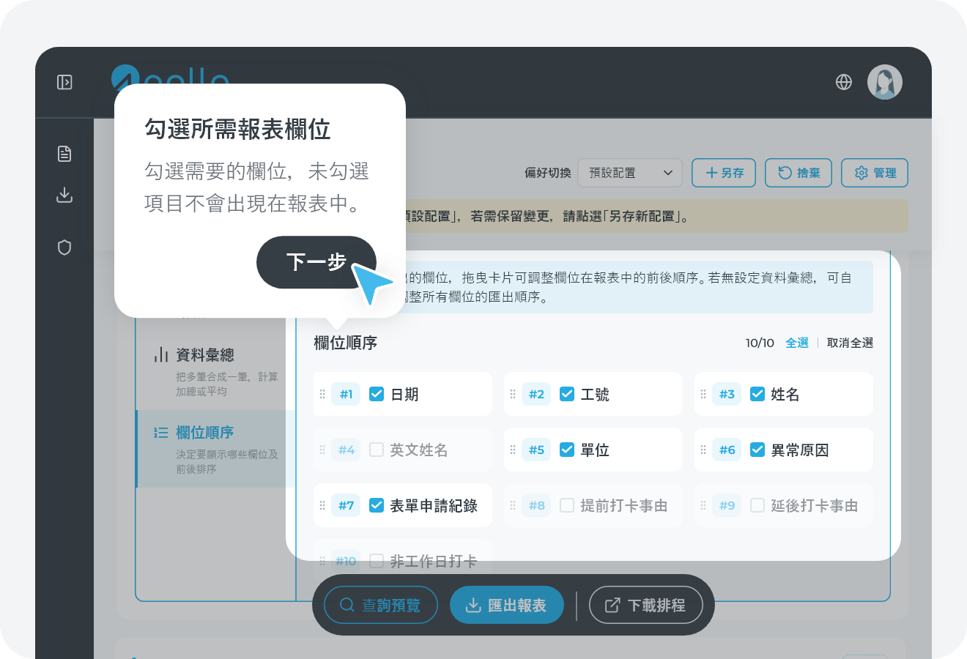Viewport: 967px width, 659px height.
Task: Click the 匯出報表 button
Action: click(x=507, y=606)
